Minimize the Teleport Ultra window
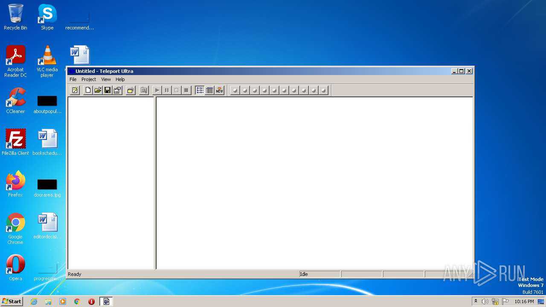The image size is (546, 307). click(454, 71)
